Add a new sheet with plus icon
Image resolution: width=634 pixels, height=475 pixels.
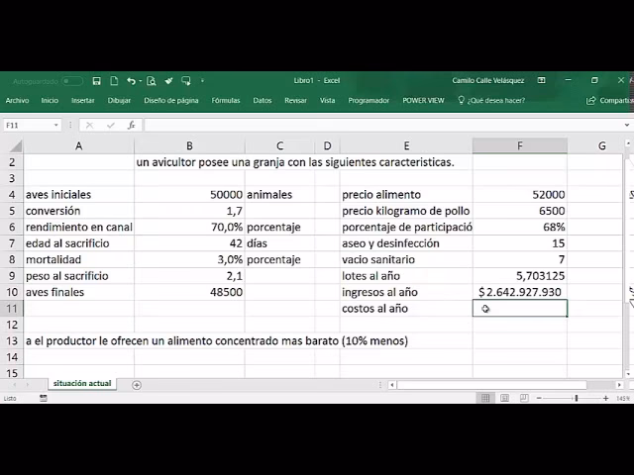coord(137,384)
